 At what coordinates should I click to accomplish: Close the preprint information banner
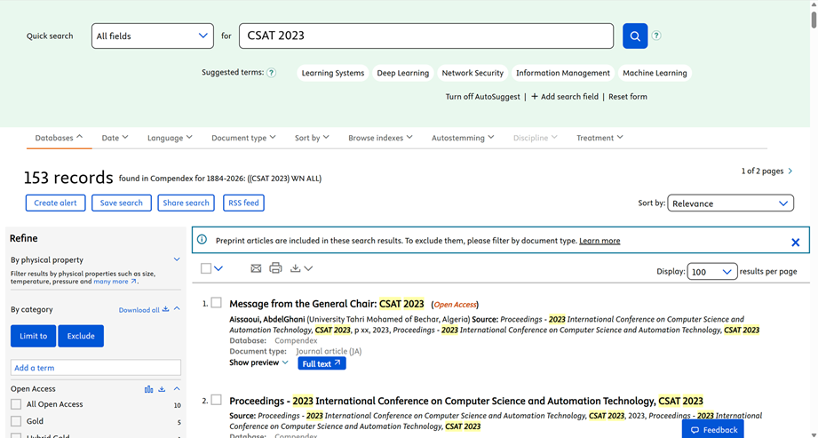tap(795, 242)
